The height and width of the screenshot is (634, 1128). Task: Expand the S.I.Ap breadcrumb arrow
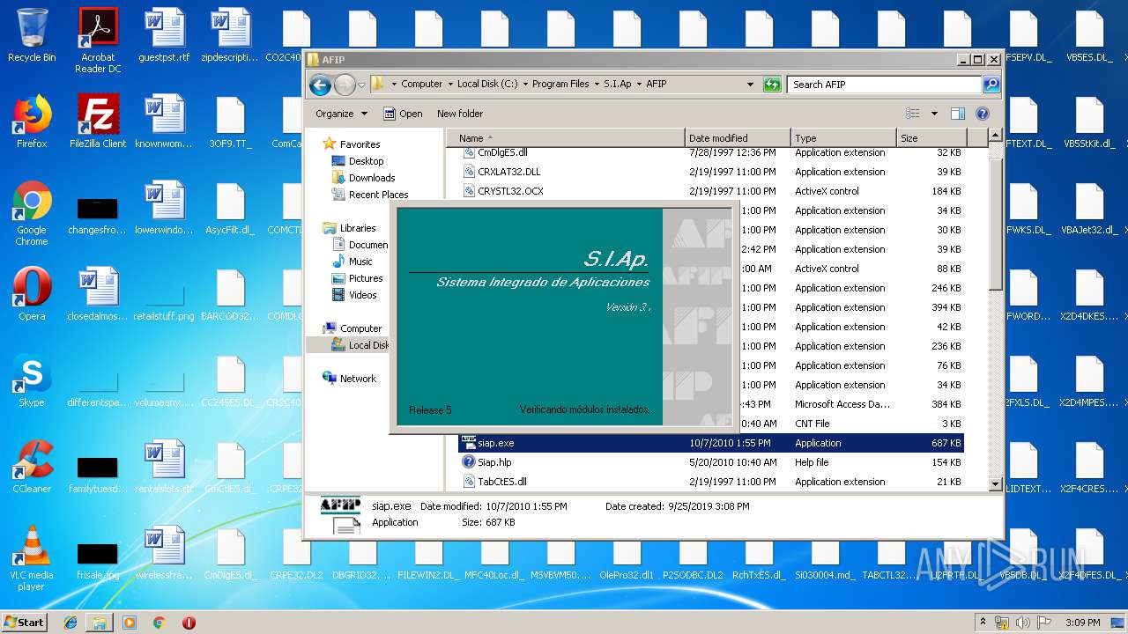tap(639, 85)
